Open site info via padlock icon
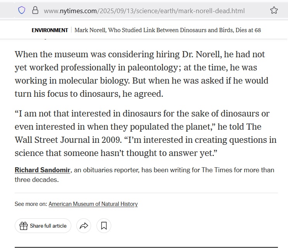Screen dimensions: 288x252 (x=35, y=10)
